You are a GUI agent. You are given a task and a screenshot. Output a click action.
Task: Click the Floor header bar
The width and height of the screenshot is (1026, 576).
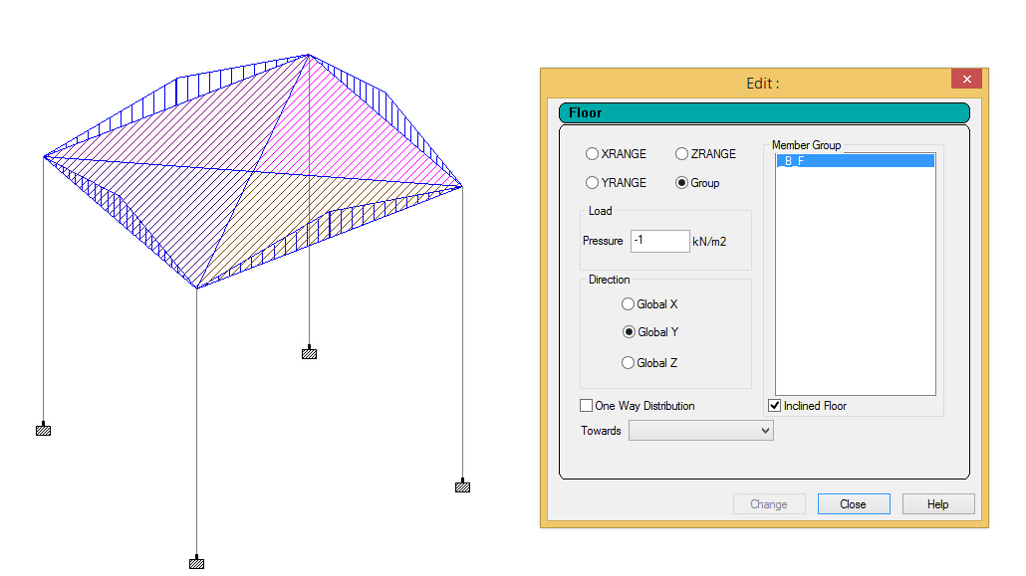(764, 113)
